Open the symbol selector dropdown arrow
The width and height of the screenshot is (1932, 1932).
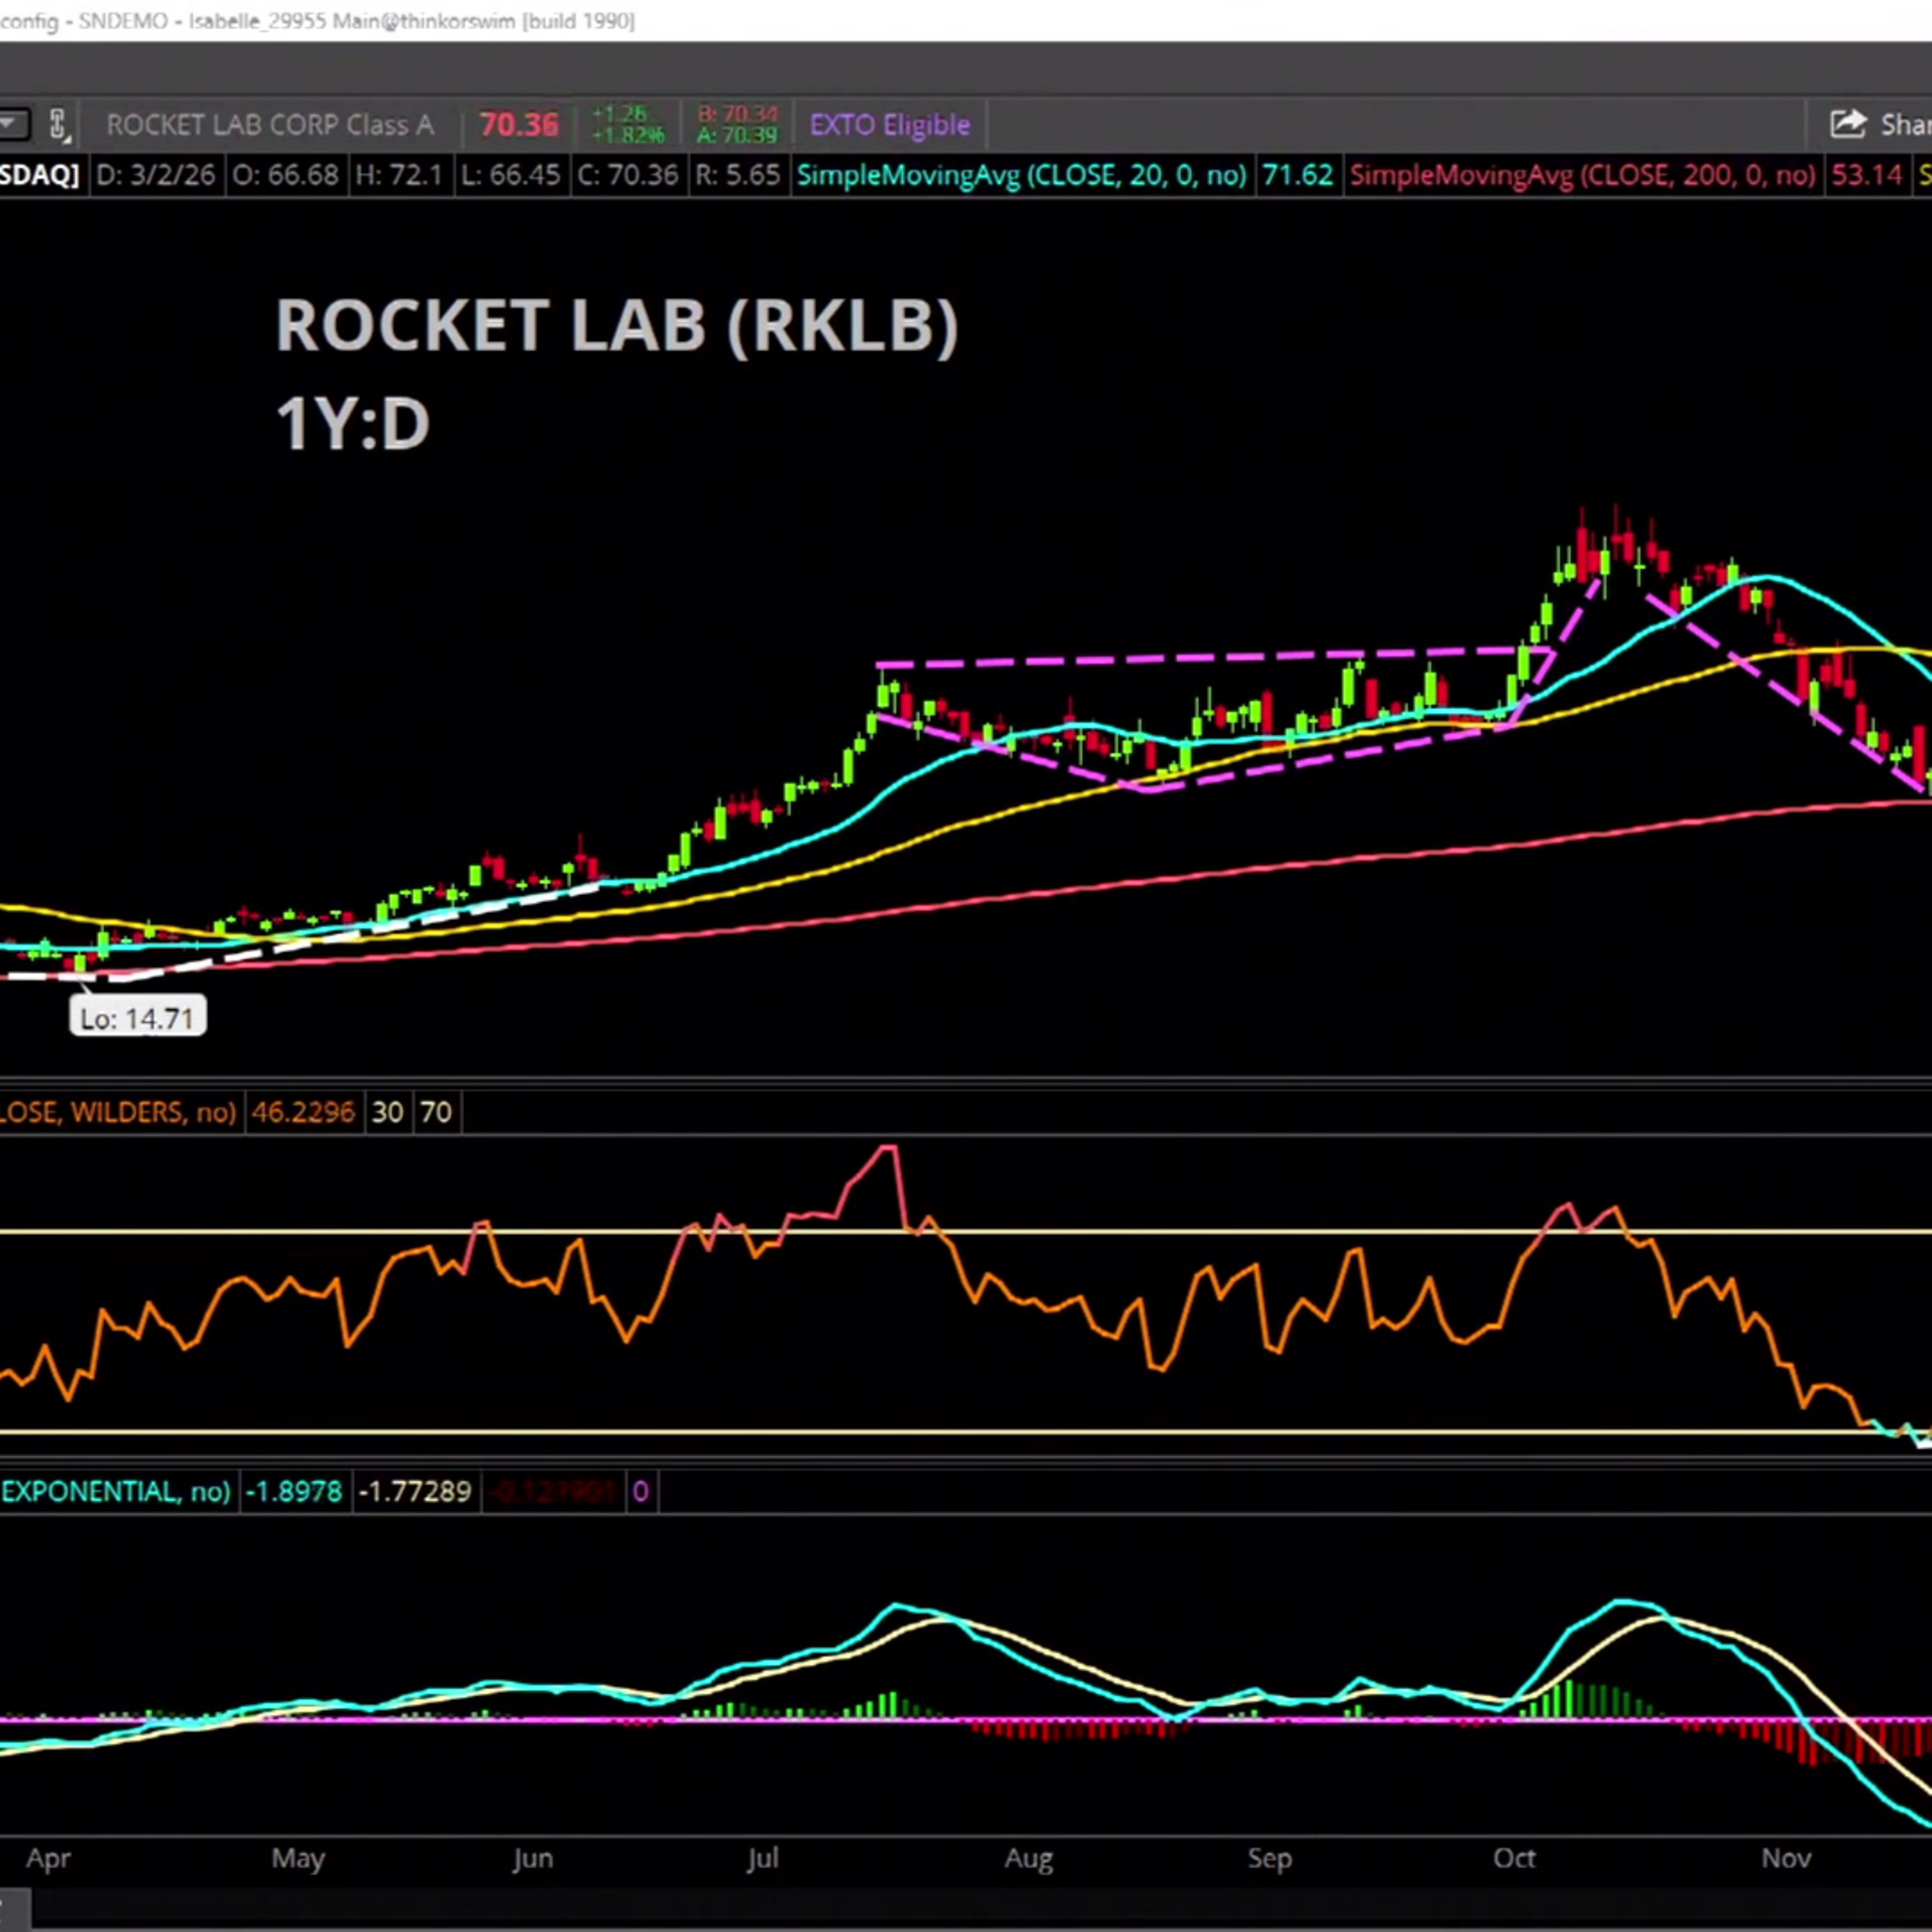tap(13, 125)
